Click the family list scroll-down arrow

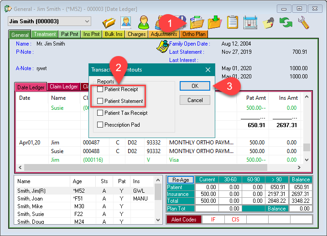pyautogui.click(x=158, y=220)
